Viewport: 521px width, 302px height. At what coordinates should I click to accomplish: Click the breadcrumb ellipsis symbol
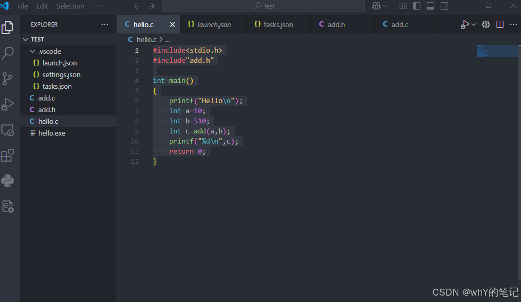[x=168, y=40]
